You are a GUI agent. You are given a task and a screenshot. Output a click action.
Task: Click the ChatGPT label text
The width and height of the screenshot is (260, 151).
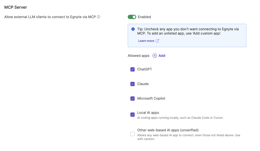(144, 69)
